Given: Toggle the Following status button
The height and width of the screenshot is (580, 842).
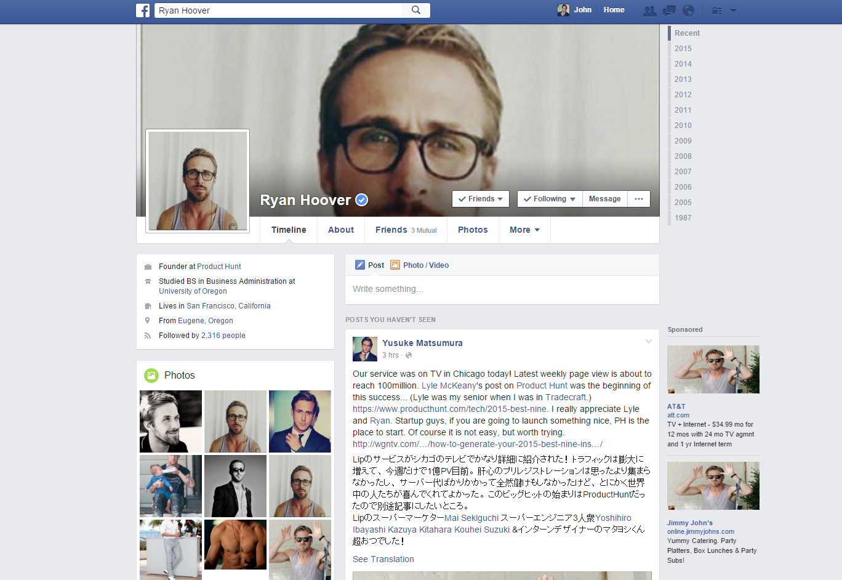Looking at the screenshot, I should point(549,198).
